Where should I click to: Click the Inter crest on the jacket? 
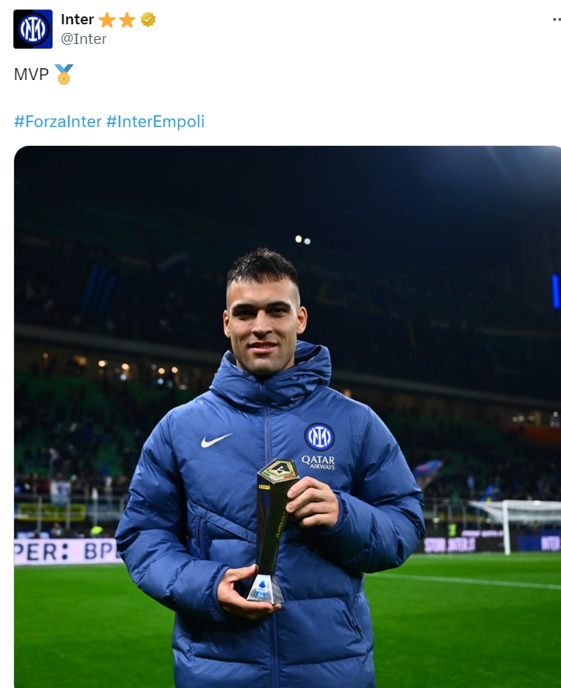point(319,436)
